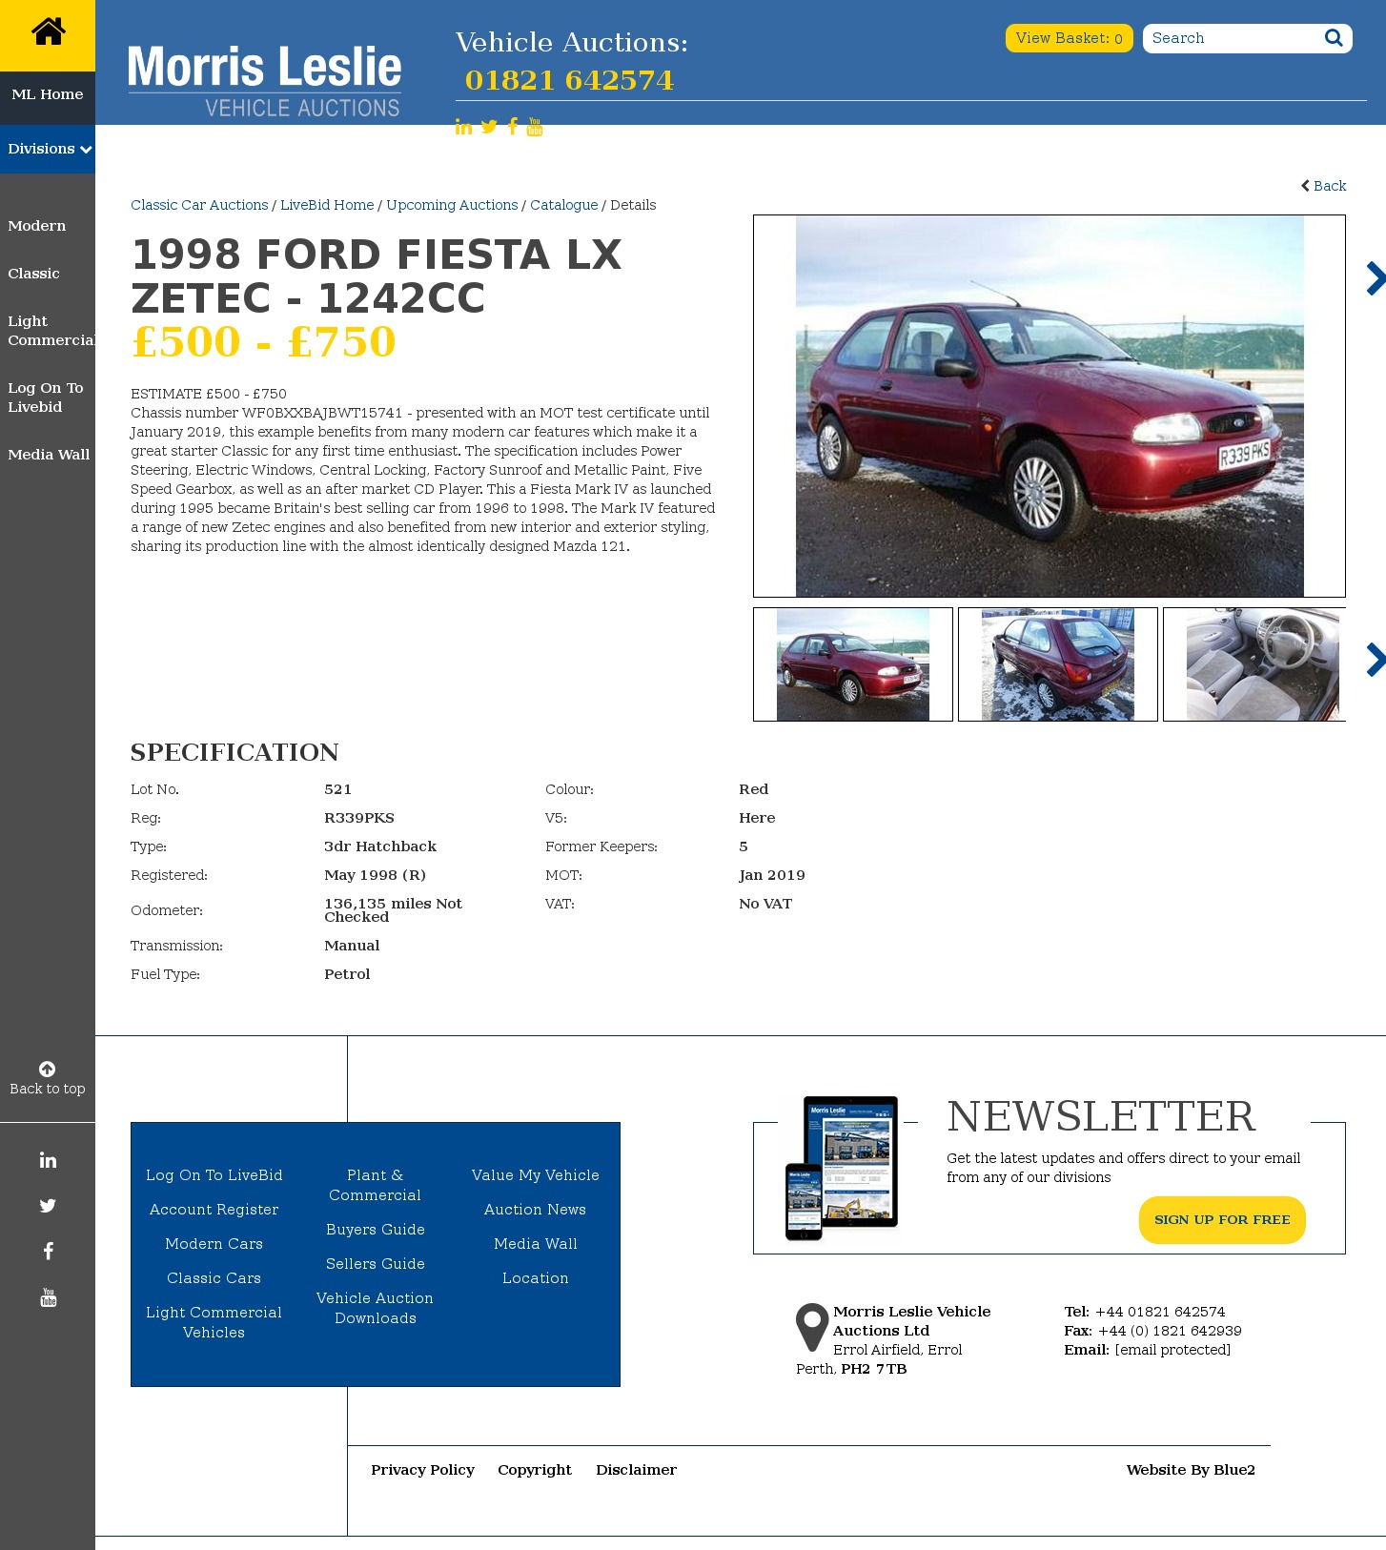Click the search magnifier icon
Screen dimensions: 1386x1550
1334,38
